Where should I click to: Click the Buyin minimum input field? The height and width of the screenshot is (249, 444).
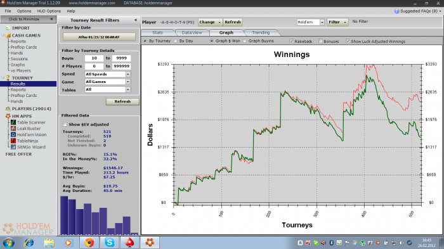94,58
